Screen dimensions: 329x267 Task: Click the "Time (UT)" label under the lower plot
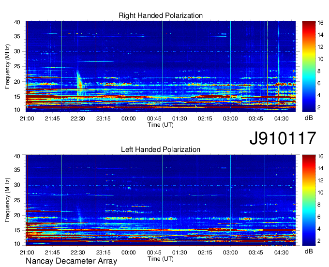(161, 259)
